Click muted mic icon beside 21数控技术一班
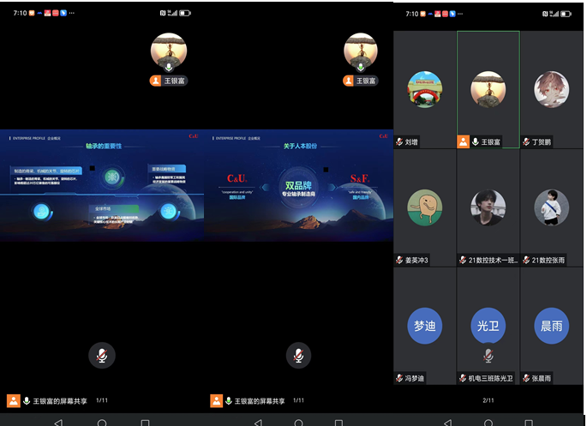 [463, 260]
